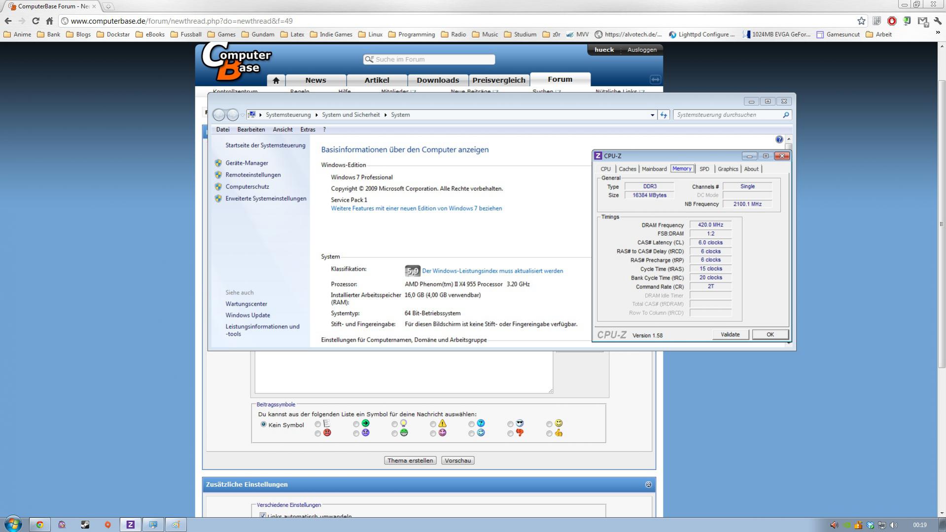Image resolution: width=946 pixels, height=532 pixels.
Task: Open the Linux bookmarks folder
Action: tap(370, 35)
